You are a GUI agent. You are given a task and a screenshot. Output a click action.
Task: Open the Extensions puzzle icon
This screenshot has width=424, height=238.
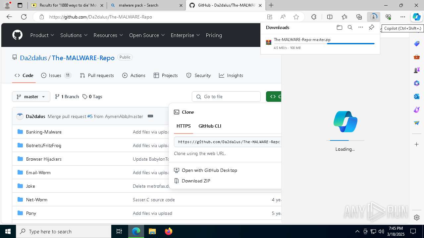pos(314,17)
